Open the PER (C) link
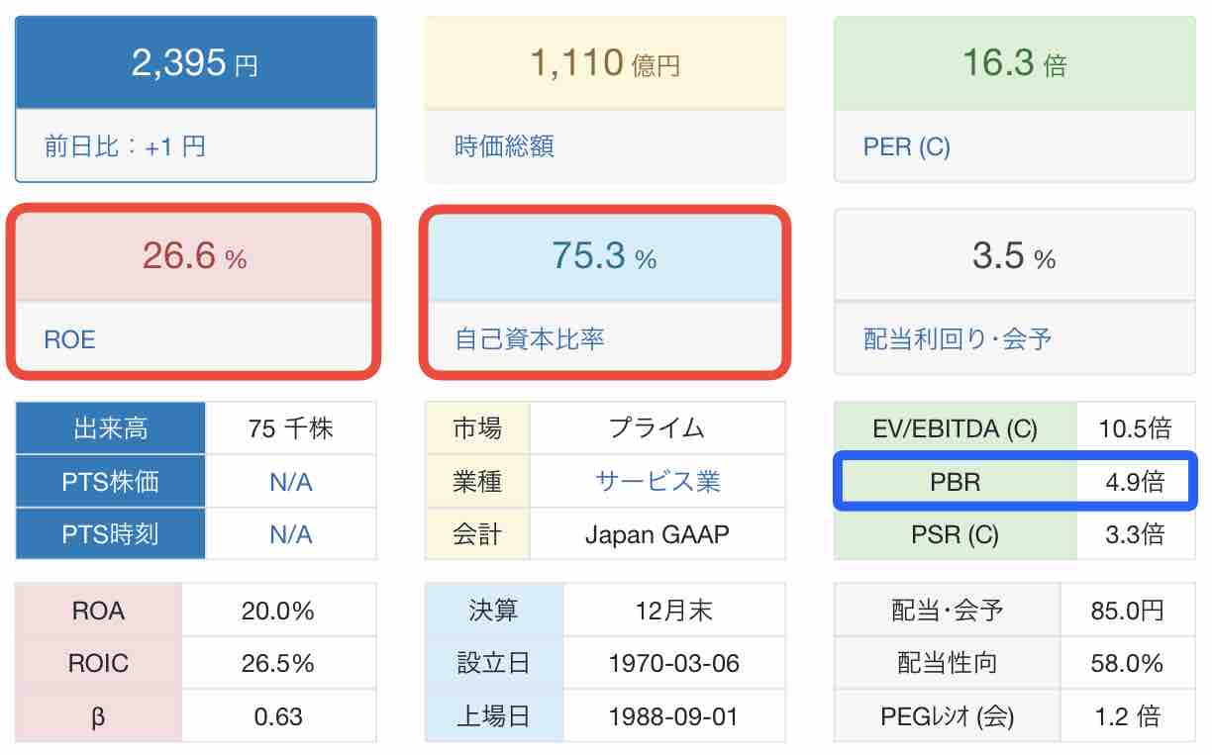This screenshot has width=1212, height=755. (907, 146)
